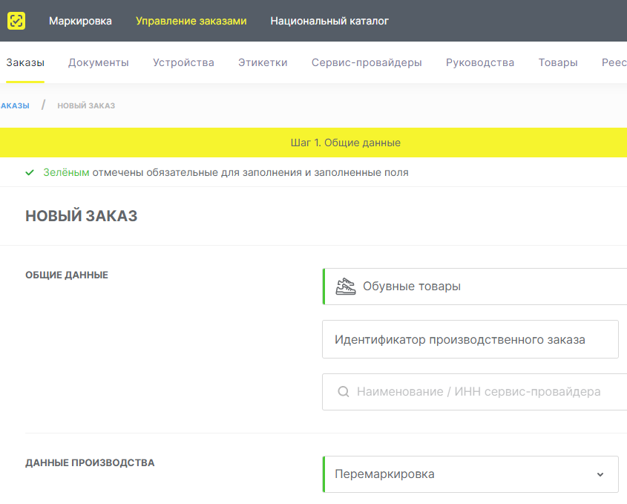Go to Национальный каталог
This screenshot has width=627, height=504.
(329, 21)
